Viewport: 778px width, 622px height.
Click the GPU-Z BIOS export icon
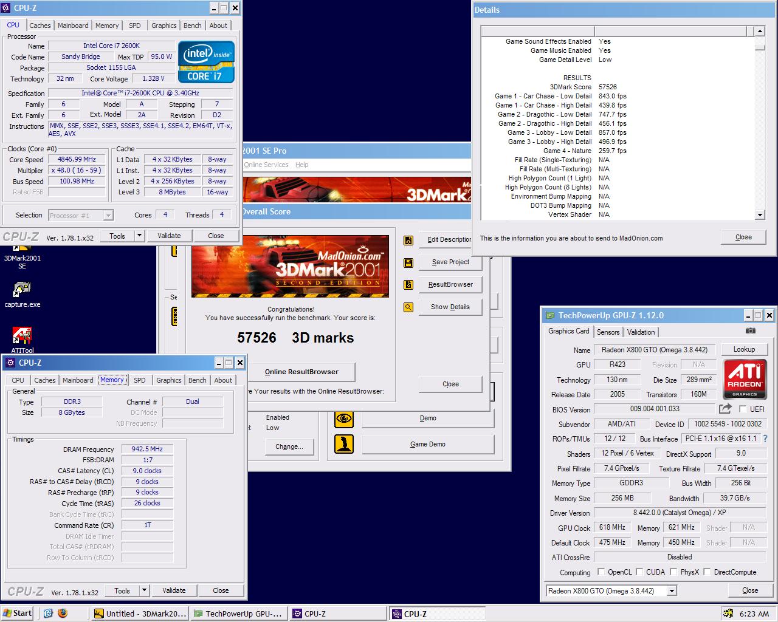click(725, 409)
